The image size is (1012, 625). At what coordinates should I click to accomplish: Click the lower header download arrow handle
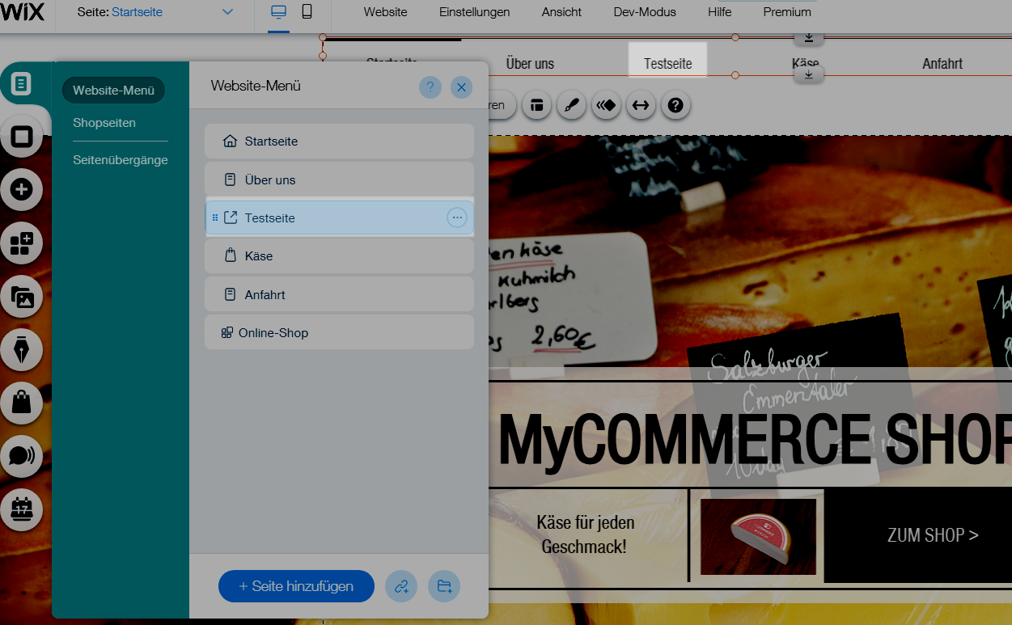[x=808, y=74]
